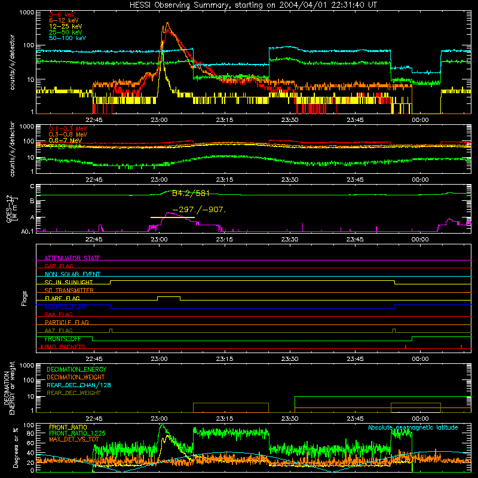Select the BAD_PACKETS flag label

click(x=65, y=347)
